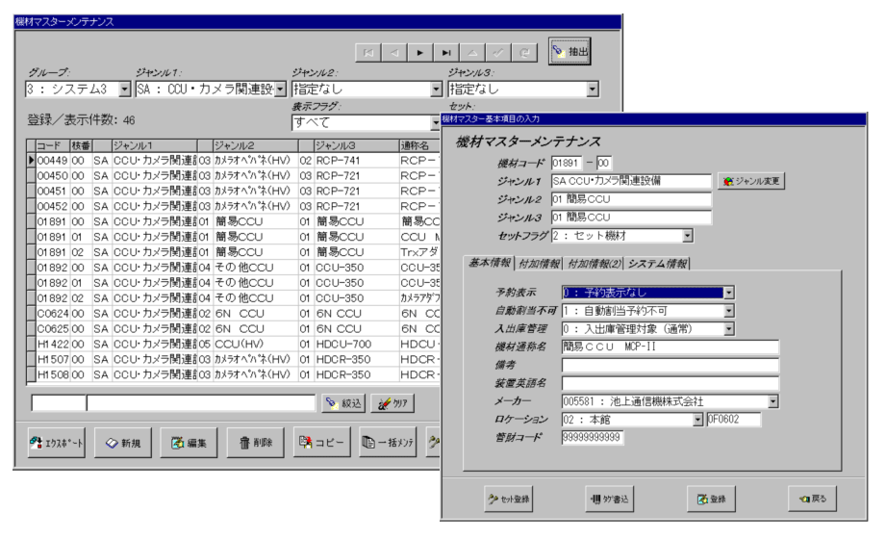The width and height of the screenshot is (886, 539).
Task: Delete record using 削除 button
Action: point(257,443)
